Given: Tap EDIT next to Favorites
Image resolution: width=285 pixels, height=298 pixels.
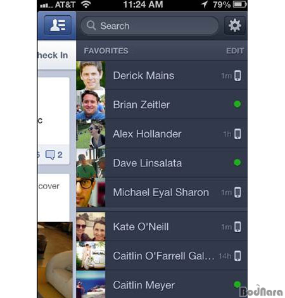Looking at the screenshot, I should (235, 51).
